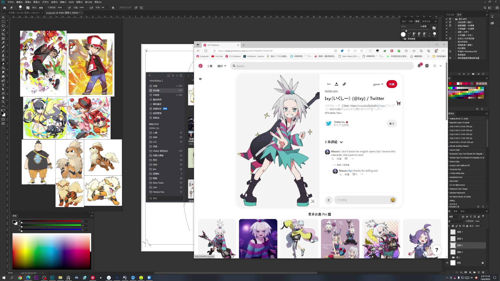
Task: Open brush smoothing options gear
Action: coord(113,8)
